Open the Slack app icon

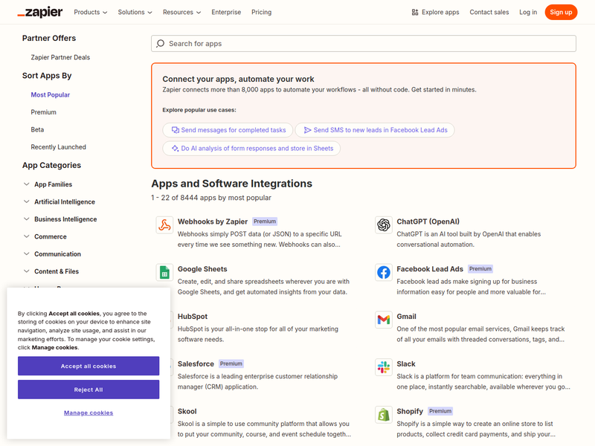384,367
